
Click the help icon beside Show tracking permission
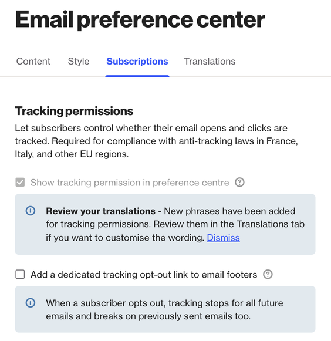tap(239, 183)
